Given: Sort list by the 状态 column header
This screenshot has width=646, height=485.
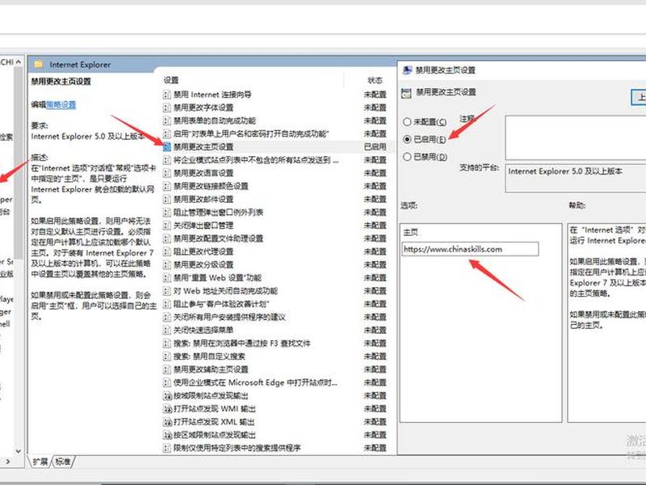Looking at the screenshot, I should pyautogui.click(x=375, y=80).
